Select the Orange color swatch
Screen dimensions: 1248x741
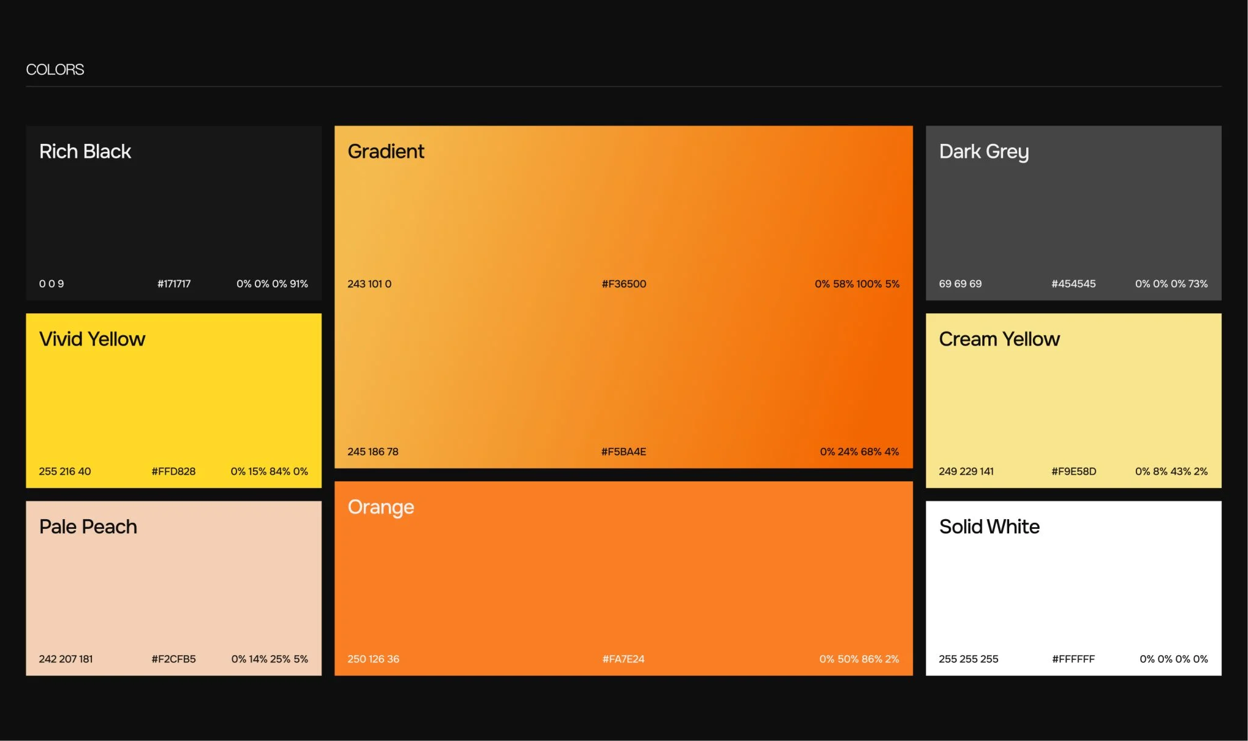623,578
